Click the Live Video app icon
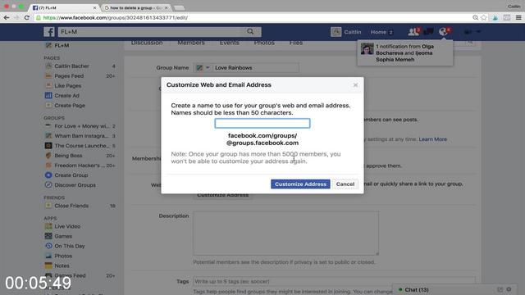Image resolution: width=525 pixels, height=295 pixels. (48, 226)
